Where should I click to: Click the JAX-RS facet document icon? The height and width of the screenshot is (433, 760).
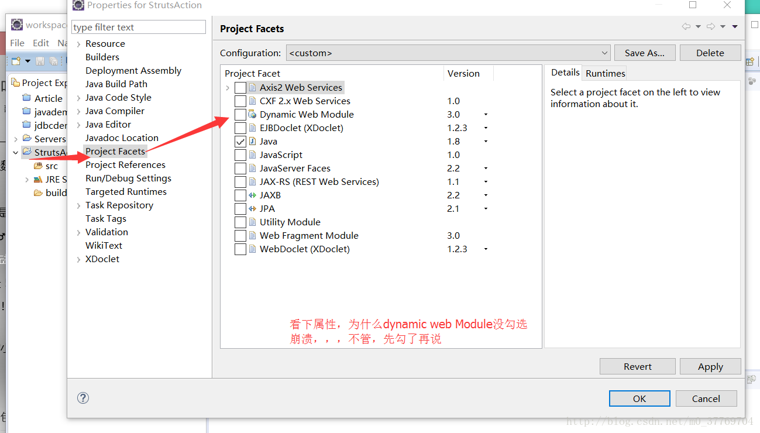252,182
